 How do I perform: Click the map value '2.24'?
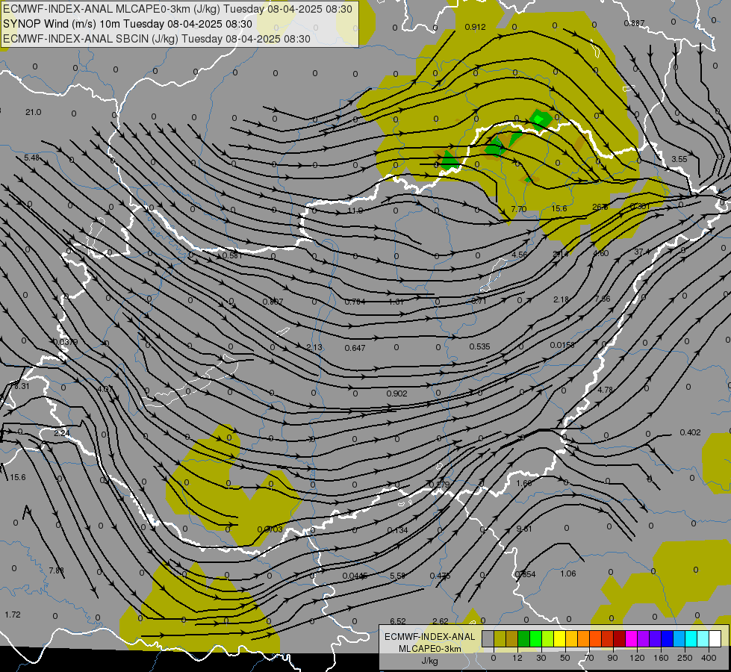point(61,433)
